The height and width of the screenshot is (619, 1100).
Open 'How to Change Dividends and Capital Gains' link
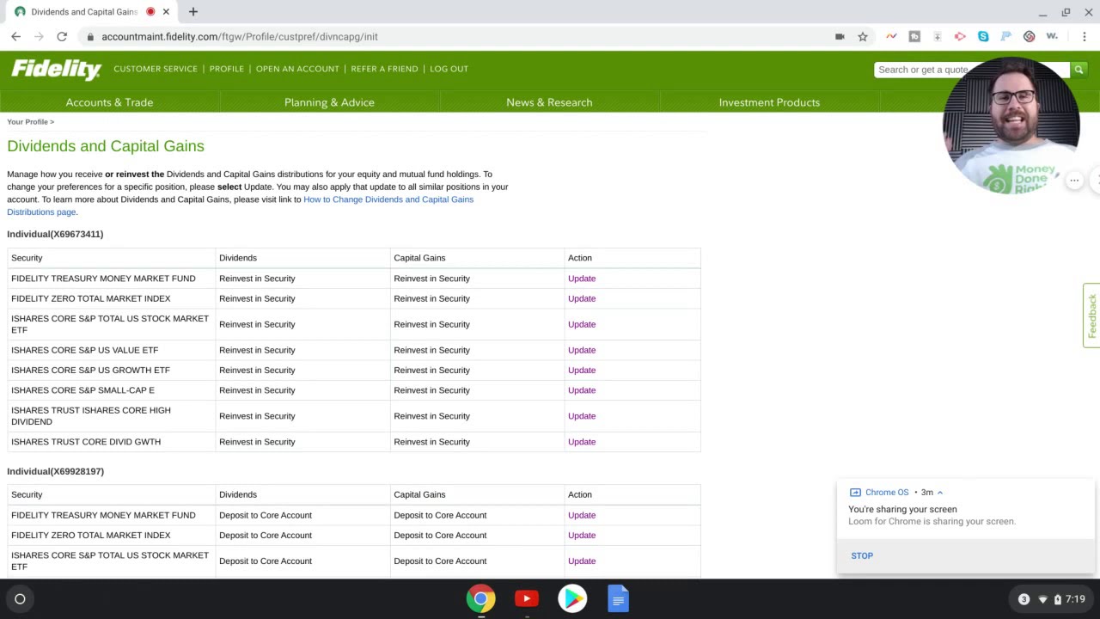(x=388, y=199)
